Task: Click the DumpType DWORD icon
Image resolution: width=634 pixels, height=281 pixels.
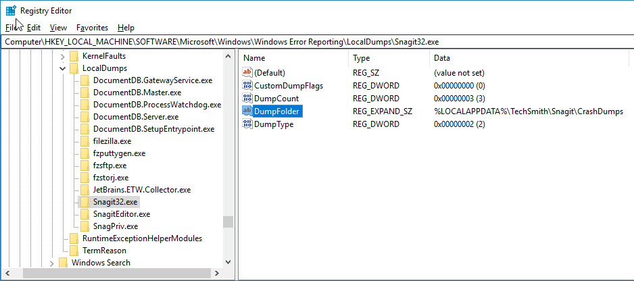Action: coord(247,124)
